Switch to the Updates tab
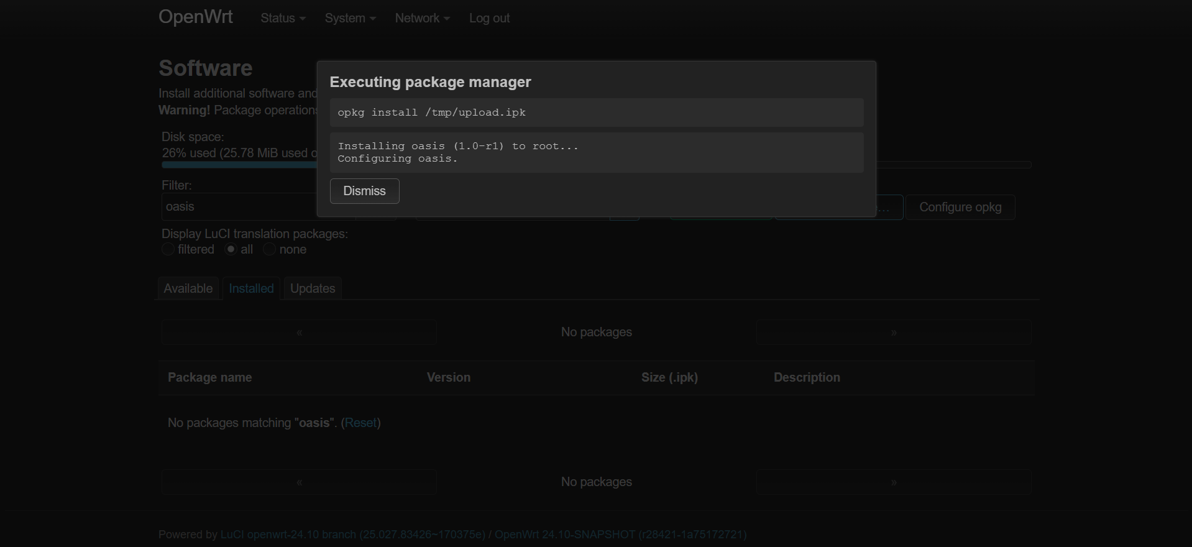This screenshot has height=547, width=1192. [x=313, y=288]
